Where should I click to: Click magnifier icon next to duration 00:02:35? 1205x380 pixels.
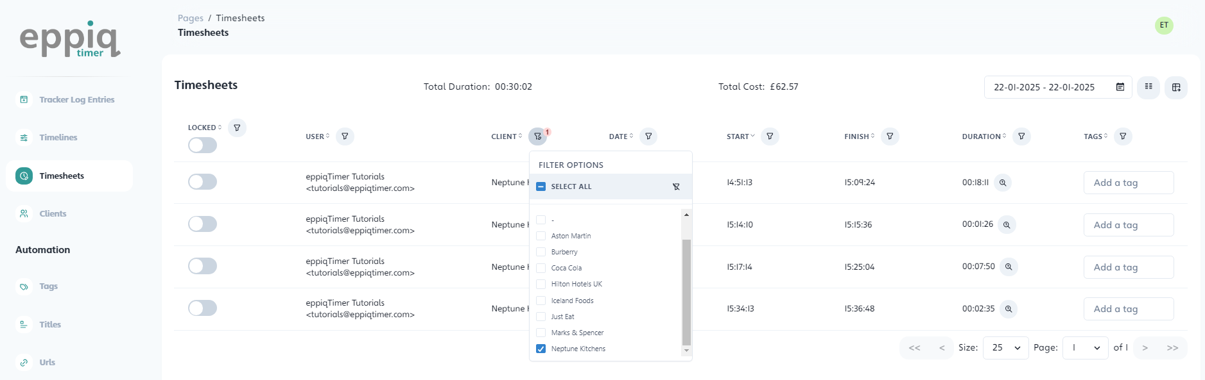click(1009, 309)
